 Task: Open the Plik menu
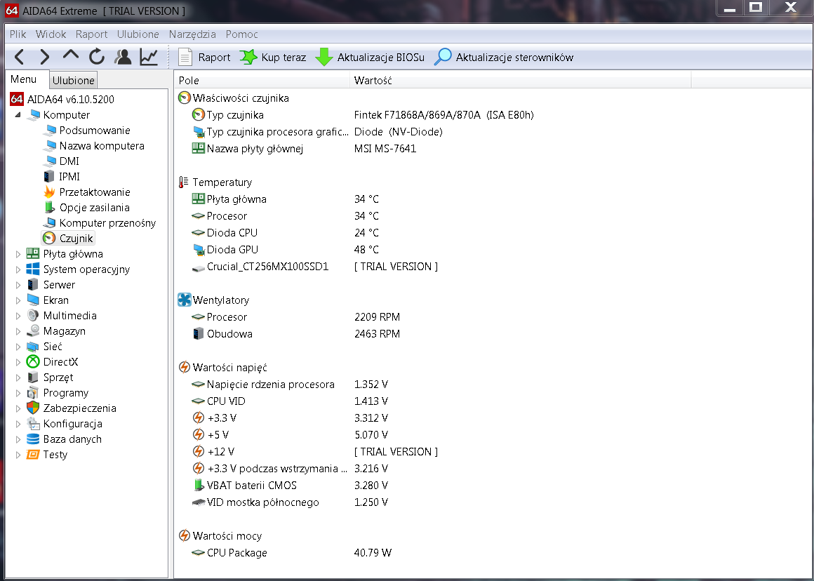click(18, 34)
